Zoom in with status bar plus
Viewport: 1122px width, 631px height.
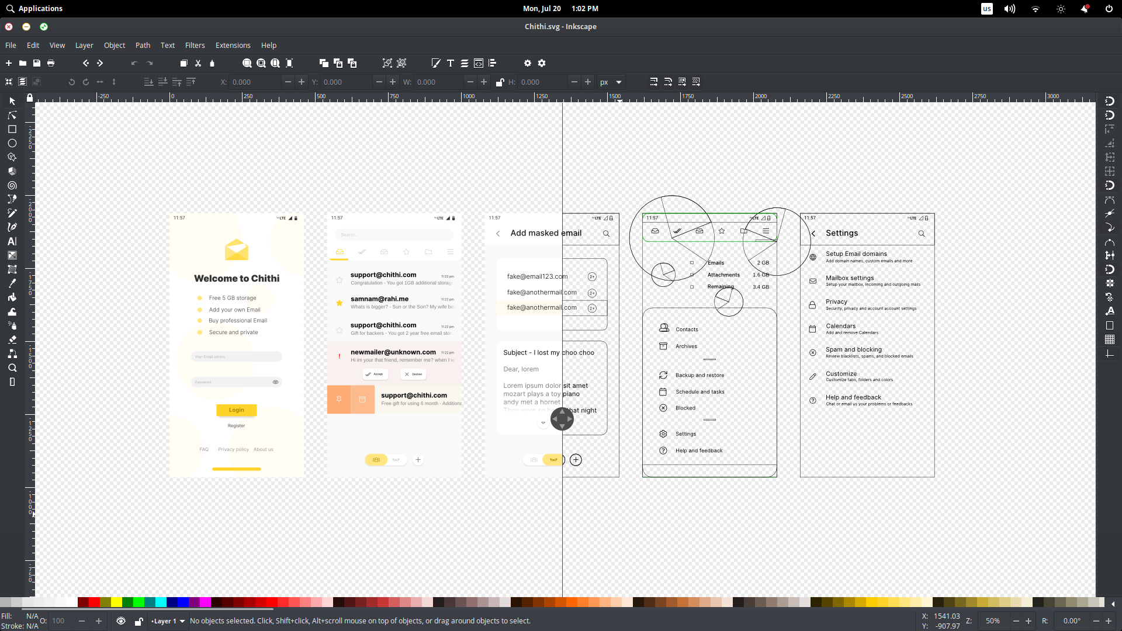[1028, 621]
